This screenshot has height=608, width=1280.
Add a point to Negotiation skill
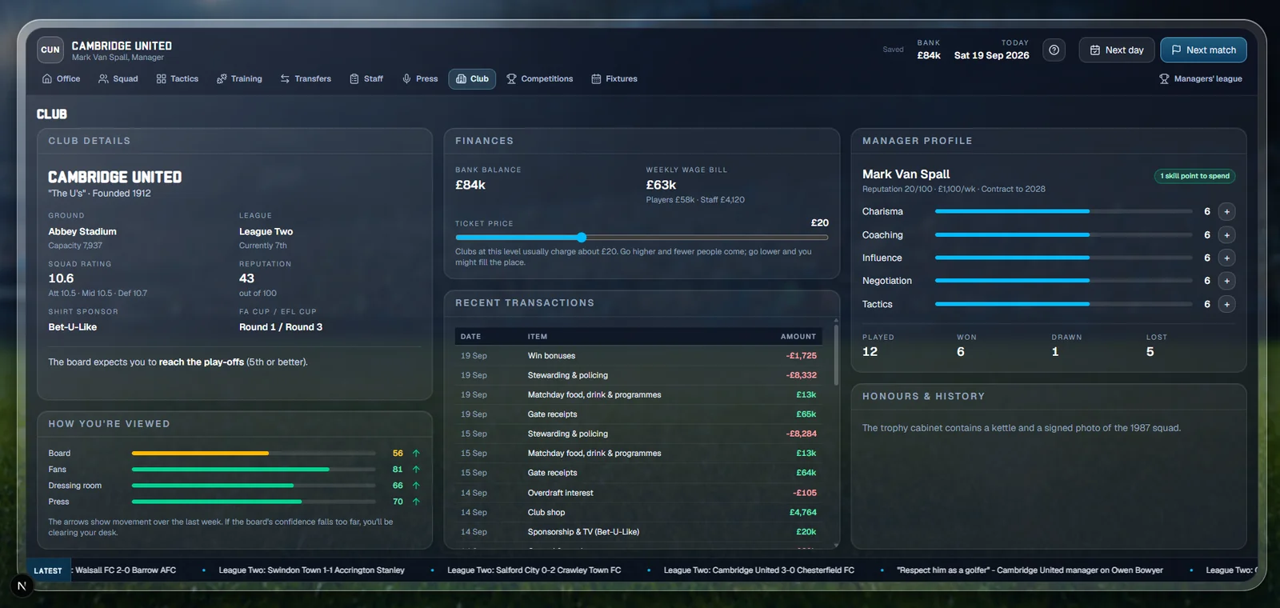click(x=1226, y=281)
